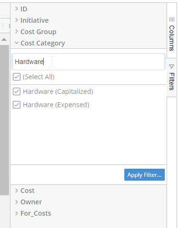Image resolution: width=178 pixels, height=228 pixels.
Task: Click the scroll-up arrow on left scrollbar
Action: point(4,39)
